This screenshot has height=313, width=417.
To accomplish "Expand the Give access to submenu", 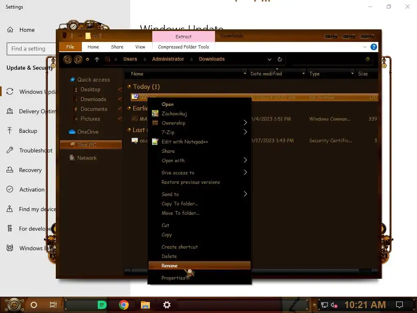I will [245, 172].
